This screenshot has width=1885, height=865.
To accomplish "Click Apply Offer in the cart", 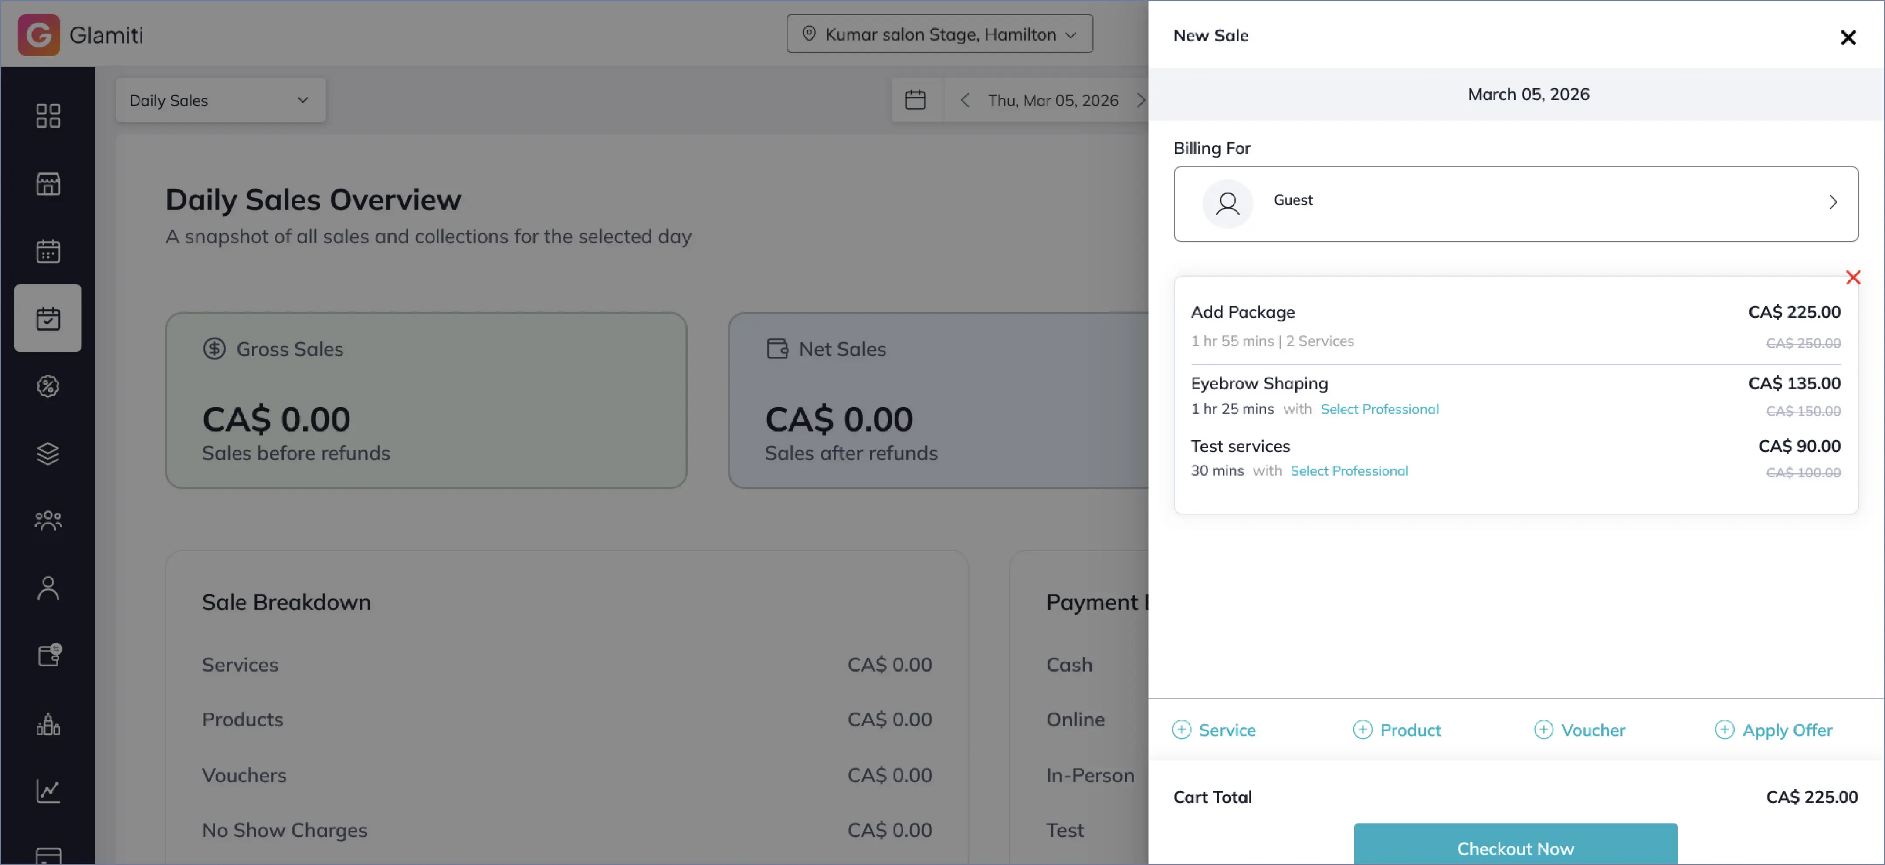I will 1773,730.
